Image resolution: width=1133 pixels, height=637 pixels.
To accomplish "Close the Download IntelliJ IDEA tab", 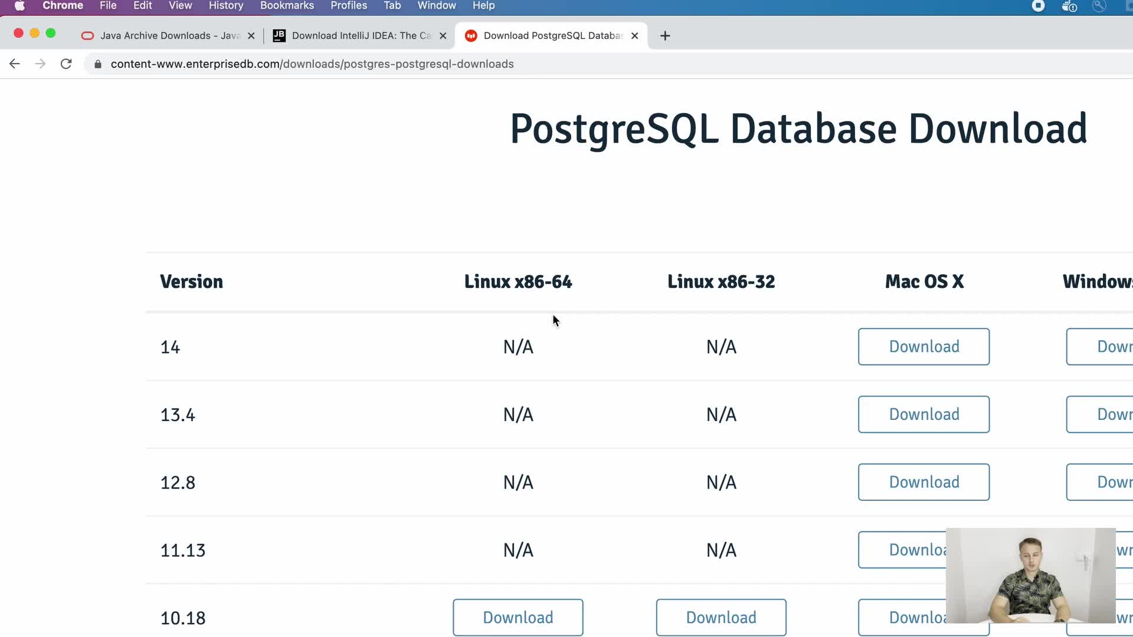I will click(443, 36).
